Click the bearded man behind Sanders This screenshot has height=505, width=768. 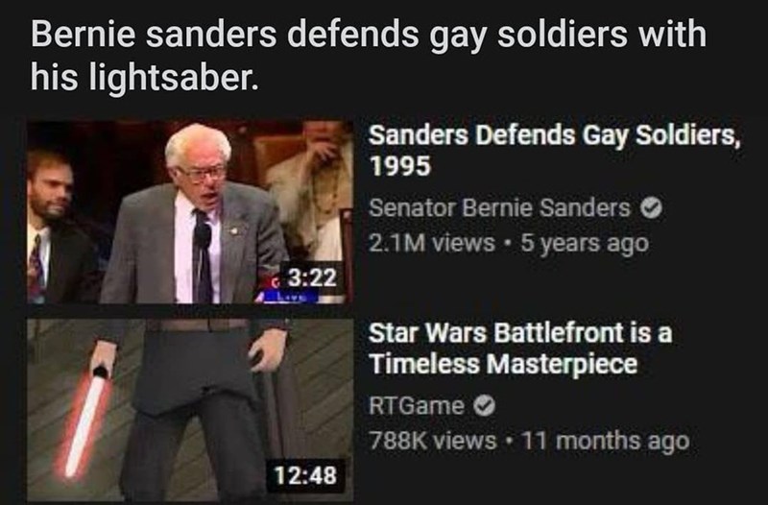[x=58, y=227]
